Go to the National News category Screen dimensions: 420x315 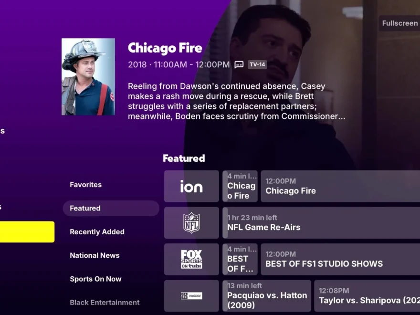94,255
